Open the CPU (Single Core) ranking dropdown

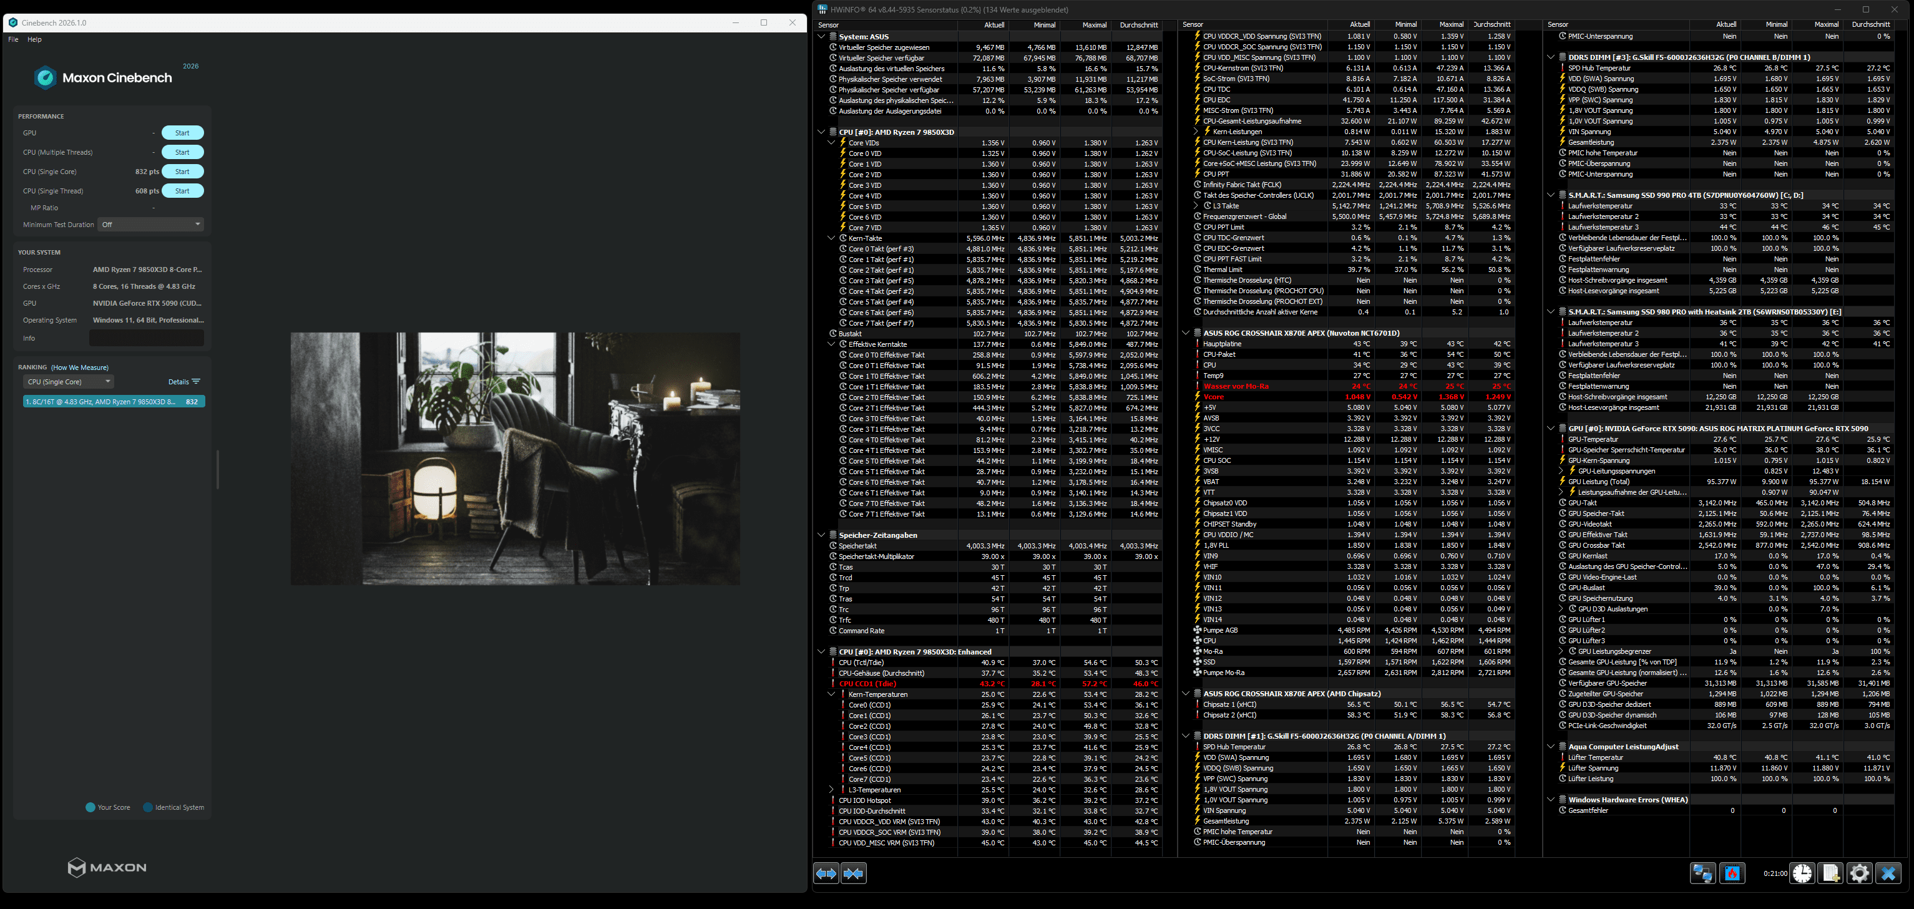(69, 382)
